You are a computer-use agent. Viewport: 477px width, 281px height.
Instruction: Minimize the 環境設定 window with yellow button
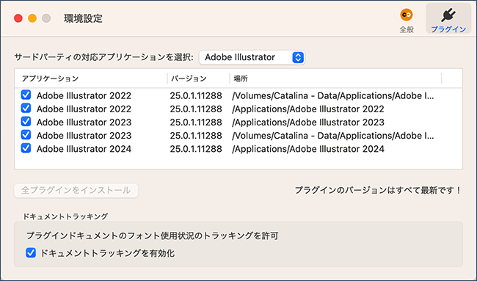(x=32, y=18)
